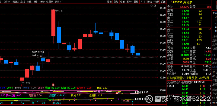Viewport: 217px width, 106px height.
Task: Switch to the 10分钟 period tab
Action: [x=6, y=2]
